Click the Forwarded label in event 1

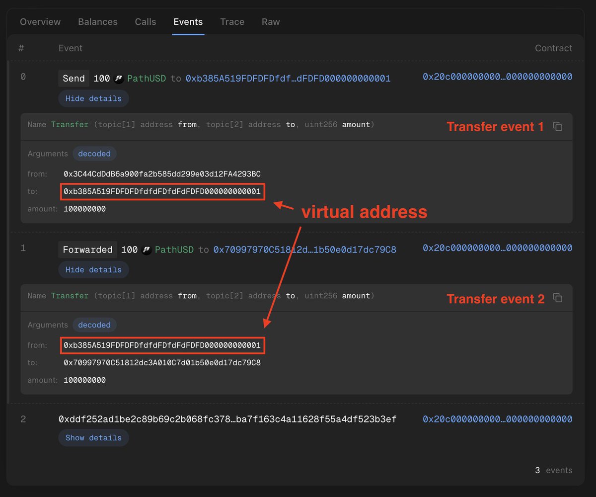[87, 250]
